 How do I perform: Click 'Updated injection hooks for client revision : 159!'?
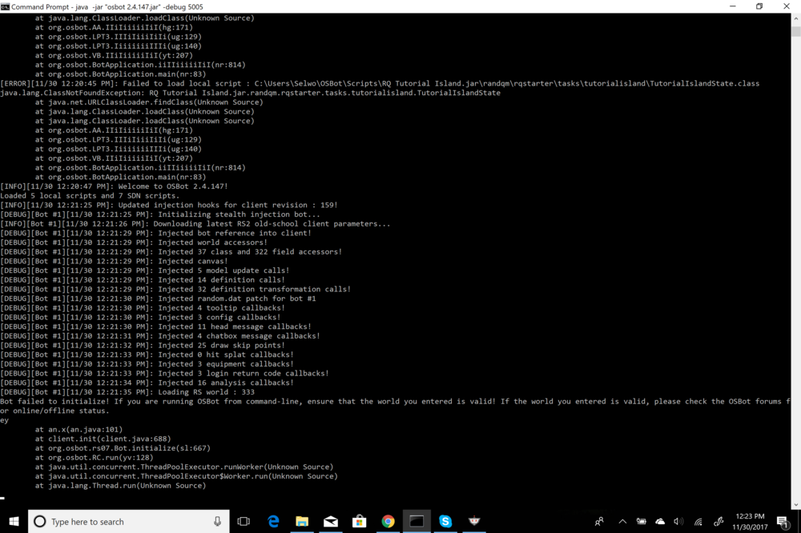coord(168,205)
